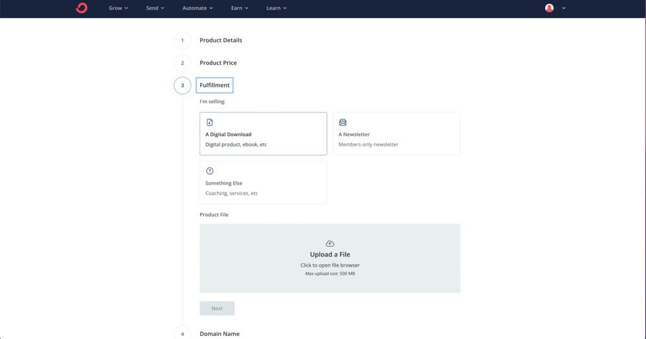
Task: Expand the account menu chevron
Action: click(563, 8)
